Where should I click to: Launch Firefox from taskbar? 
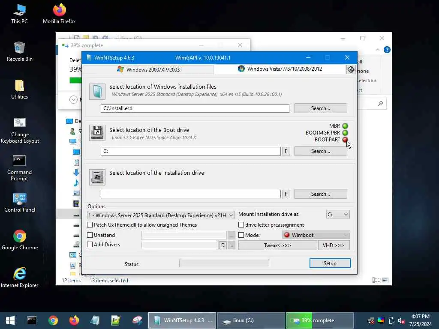74,320
